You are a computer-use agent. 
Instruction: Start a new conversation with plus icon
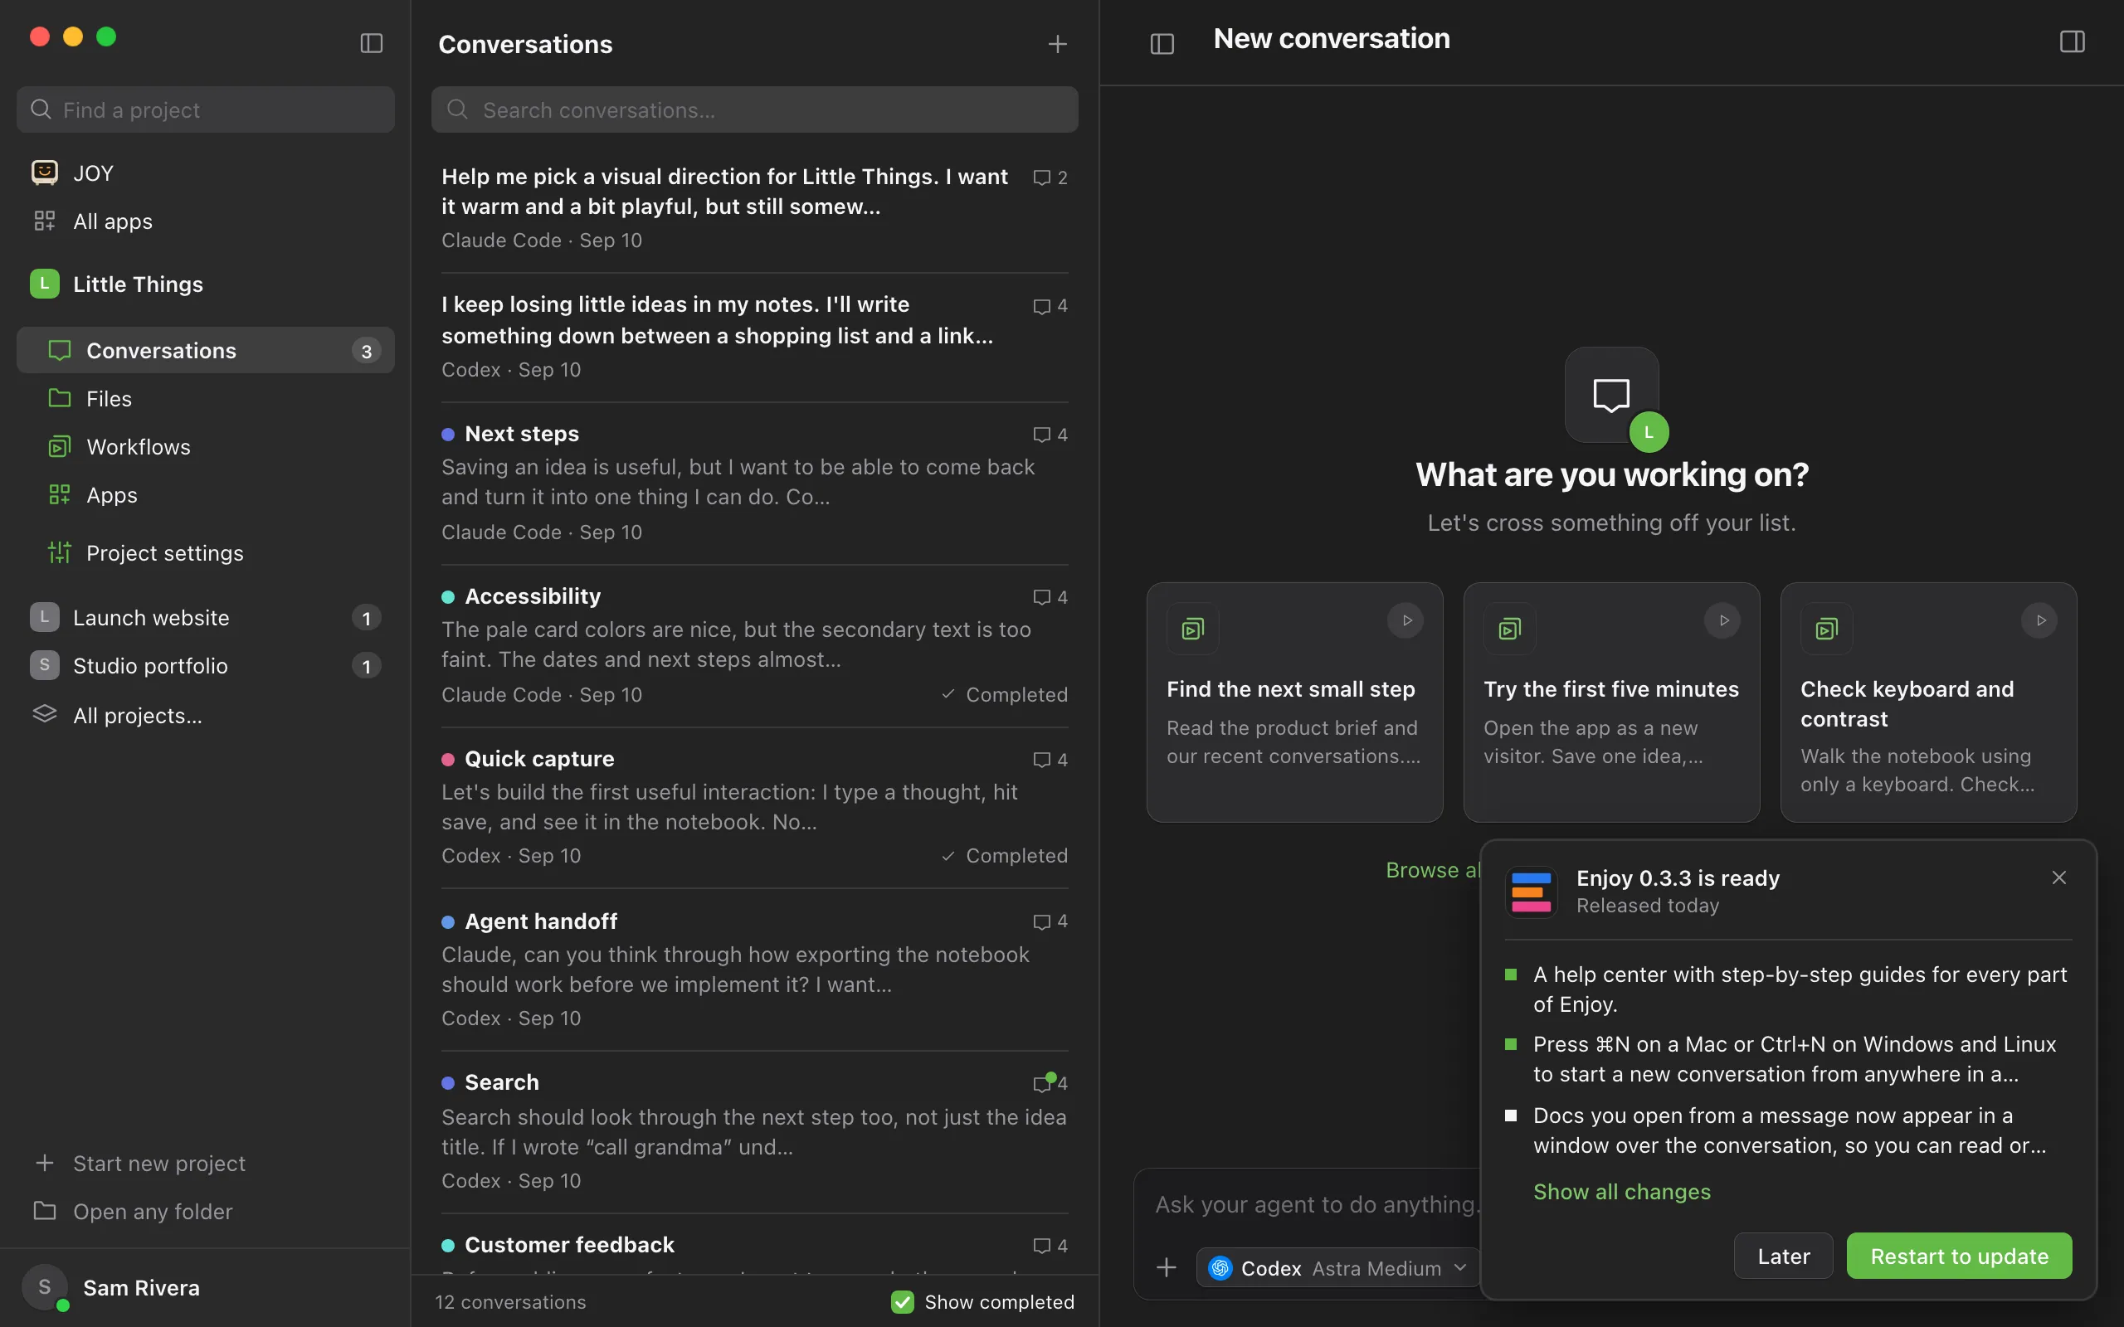pyautogui.click(x=1058, y=44)
